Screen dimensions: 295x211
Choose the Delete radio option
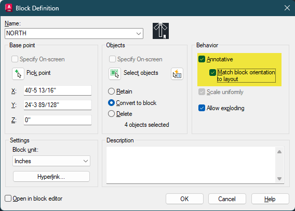click(x=111, y=114)
